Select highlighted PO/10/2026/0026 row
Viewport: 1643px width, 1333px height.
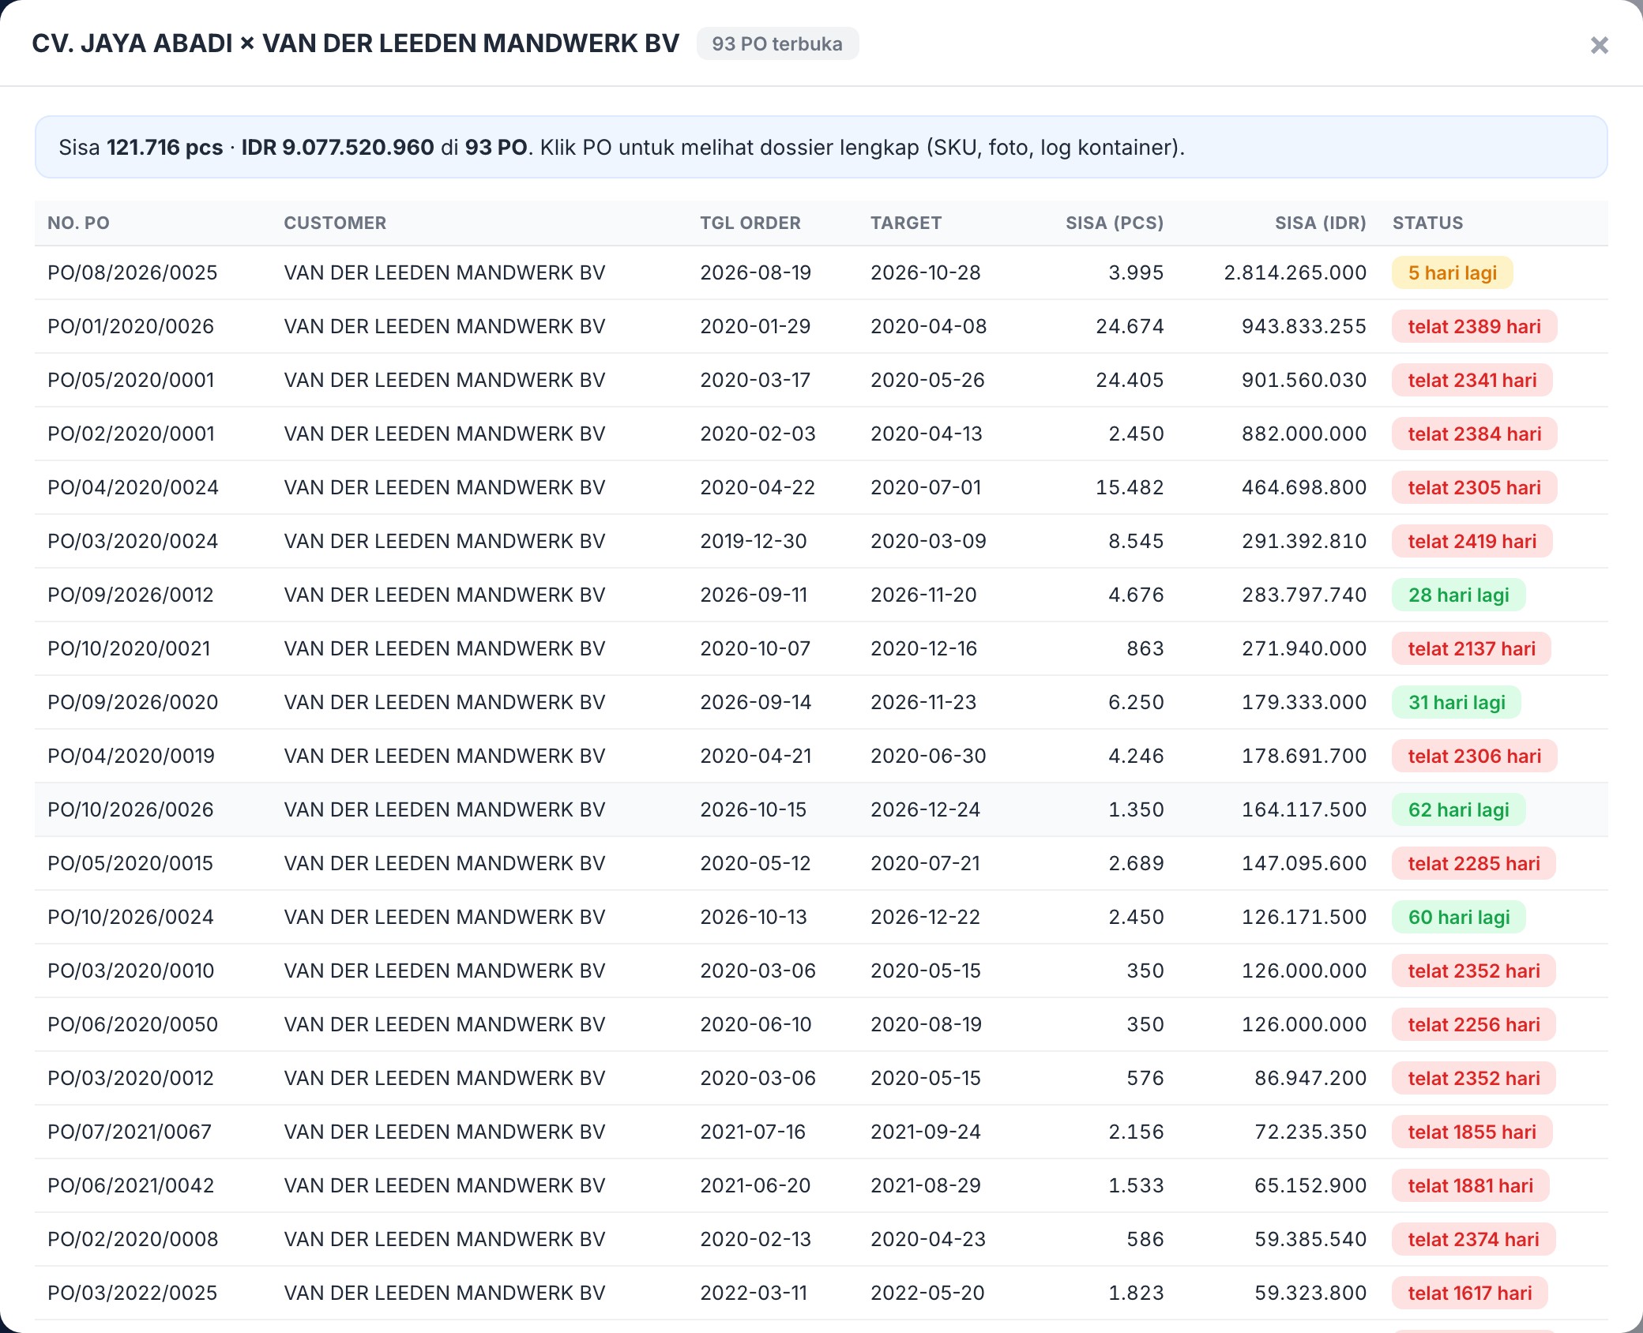tap(821, 809)
